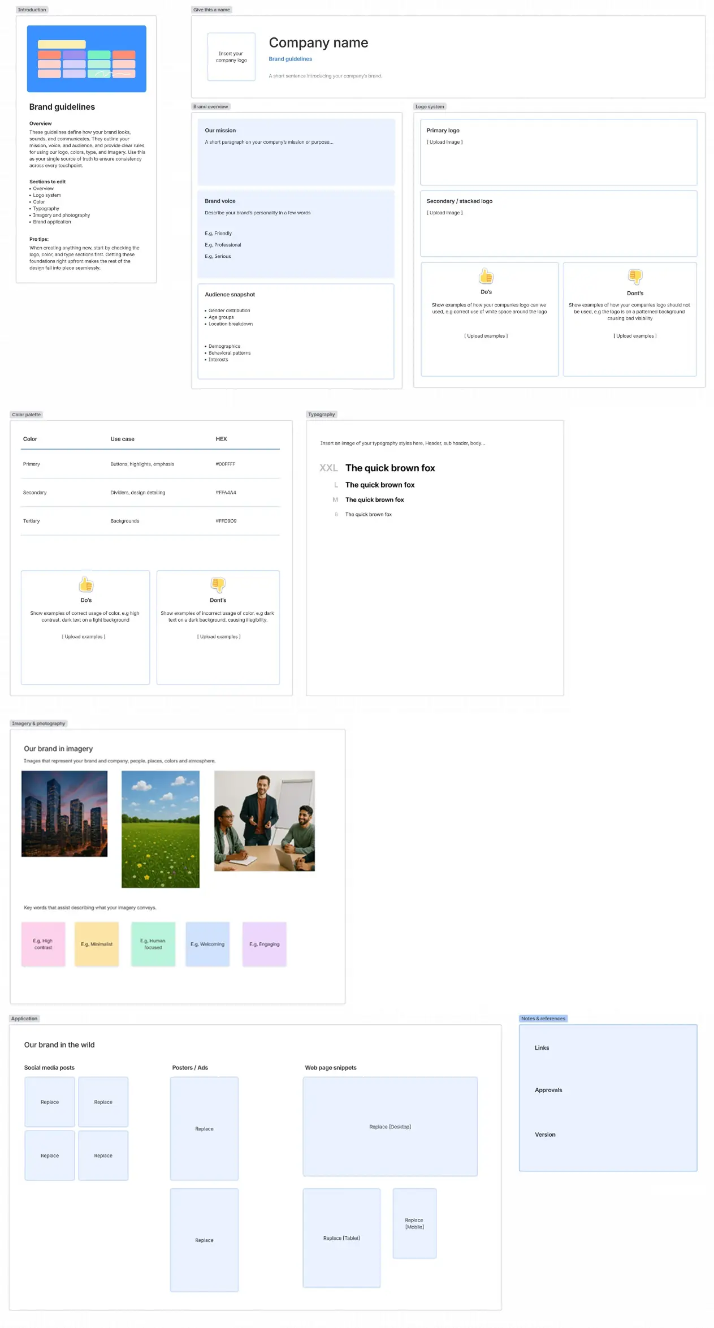Click the 'E.g. Serious' text

click(218, 256)
